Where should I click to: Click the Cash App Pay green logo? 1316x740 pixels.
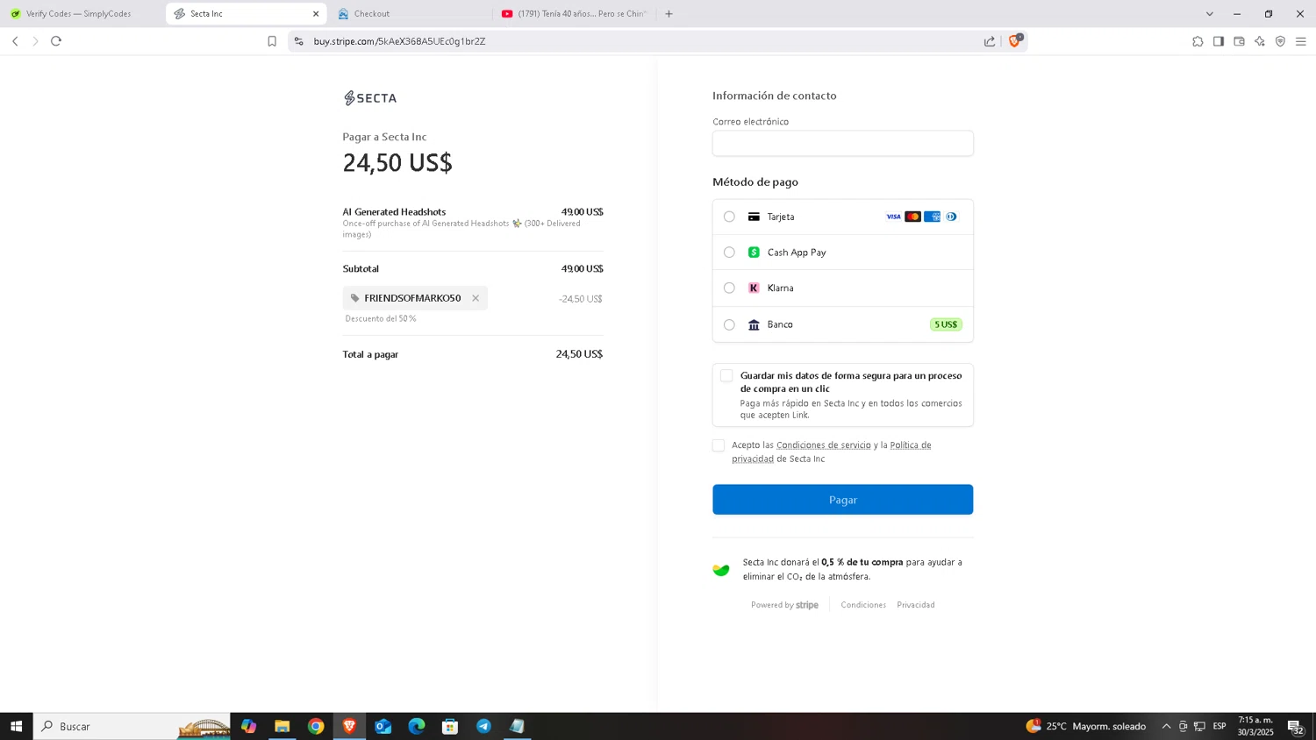(x=754, y=253)
